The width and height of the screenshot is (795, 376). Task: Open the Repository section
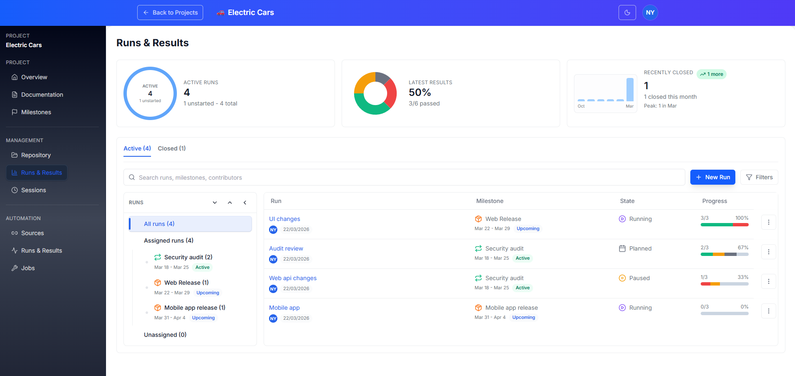pyautogui.click(x=35, y=155)
